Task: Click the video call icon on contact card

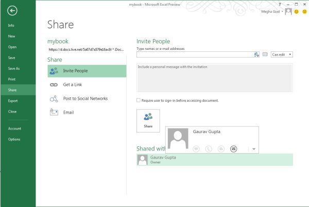Action: tap(221, 149)
